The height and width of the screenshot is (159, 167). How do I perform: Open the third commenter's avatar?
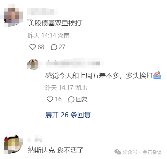[x=13, y=144]
